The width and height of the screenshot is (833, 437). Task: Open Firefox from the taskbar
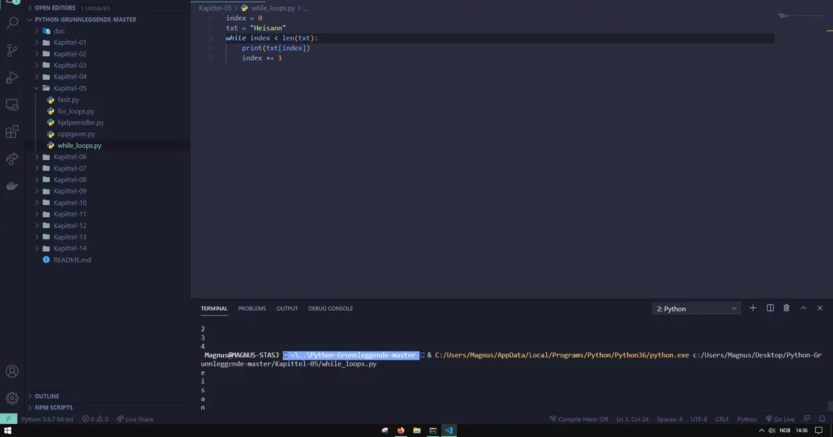point(401,431)
